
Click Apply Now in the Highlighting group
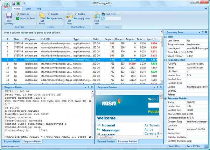pos(82,18)
